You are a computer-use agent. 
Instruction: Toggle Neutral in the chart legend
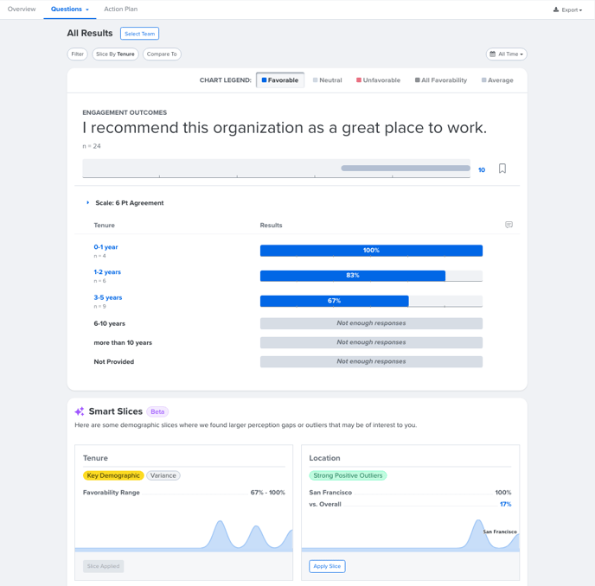point(327,80)
